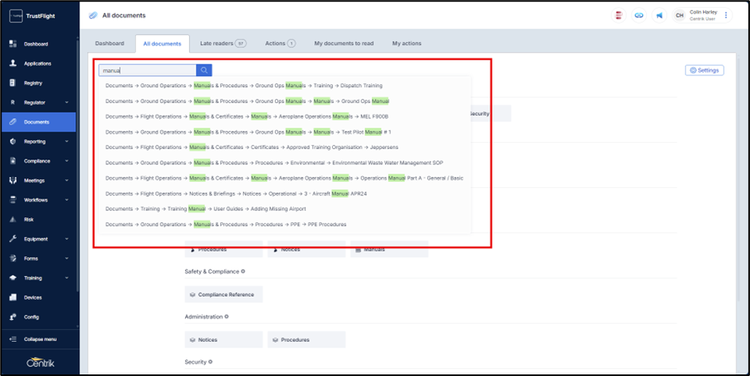Expand the Training sidebar submenu

(x=67, y=278)
